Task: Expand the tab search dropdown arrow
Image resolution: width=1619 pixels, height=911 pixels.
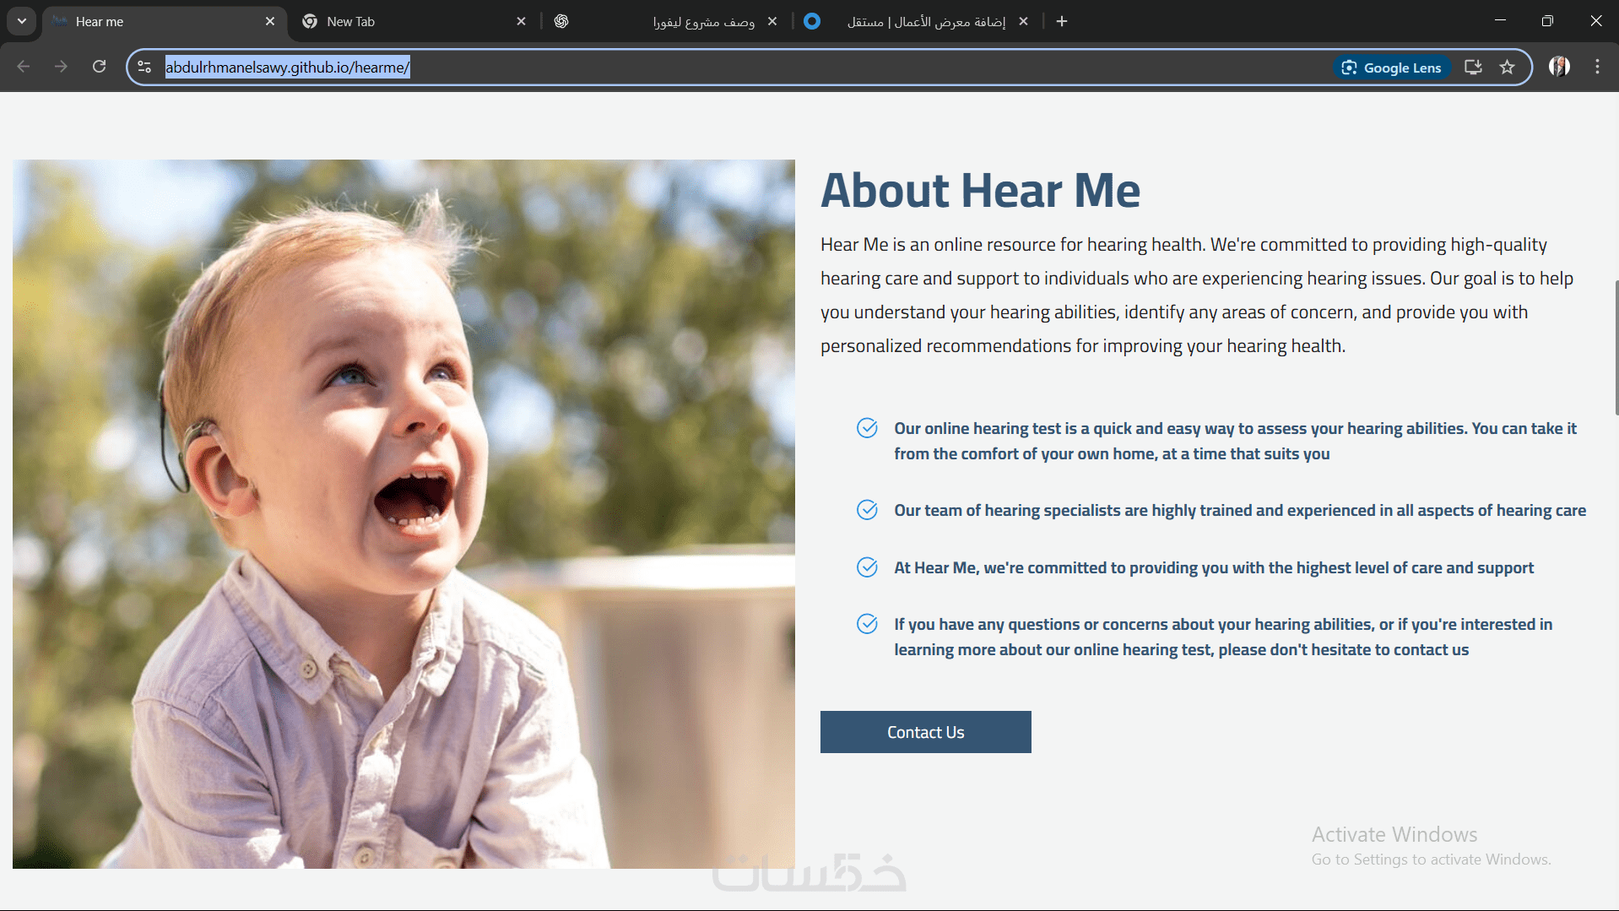Action: (x=21, y=21)
